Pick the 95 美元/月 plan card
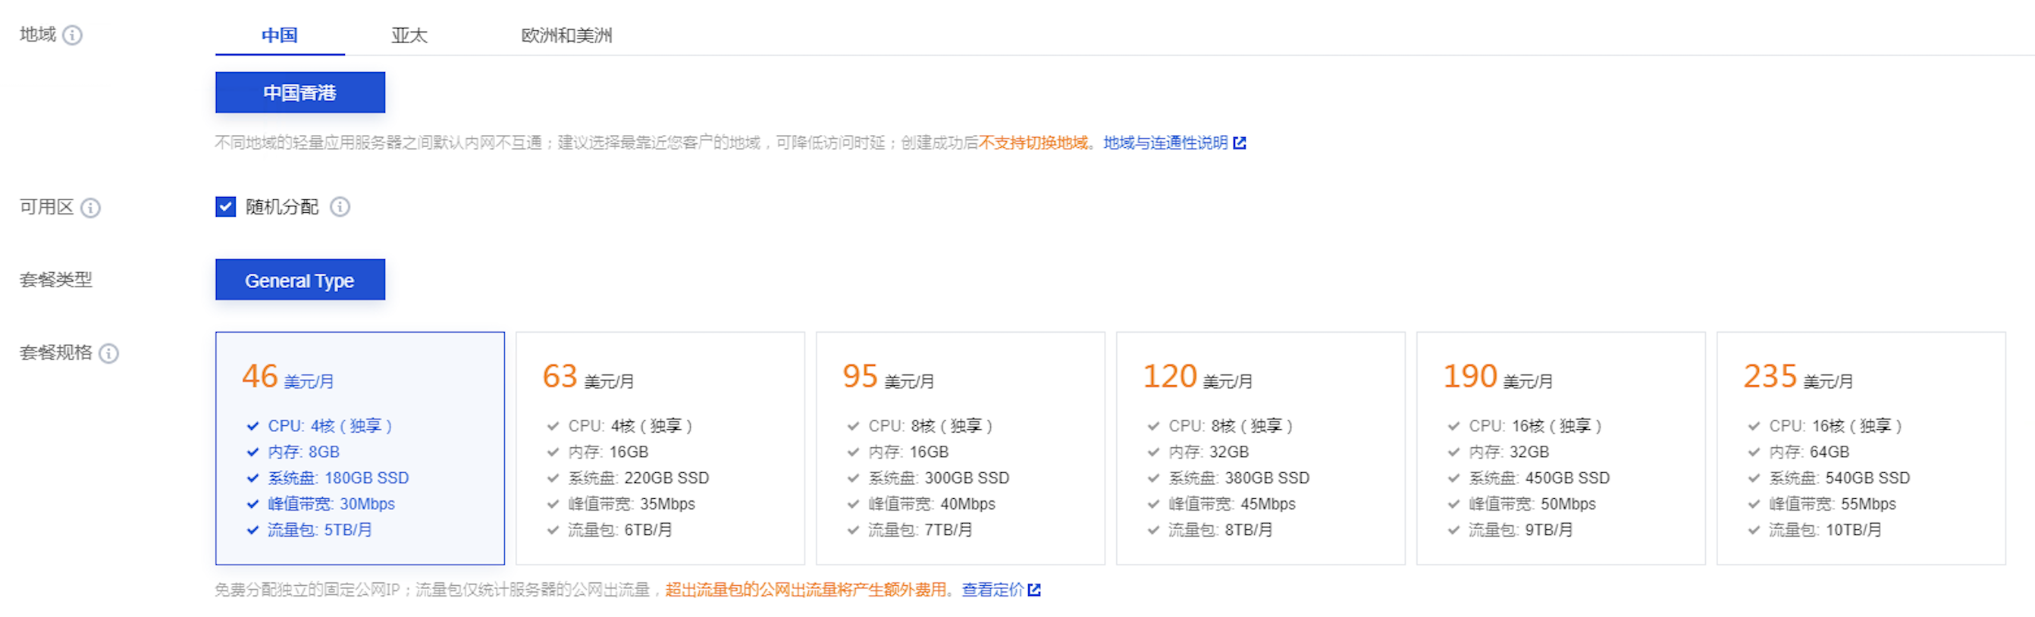The height and width of the screenshot is (617, 2035). 960,448
